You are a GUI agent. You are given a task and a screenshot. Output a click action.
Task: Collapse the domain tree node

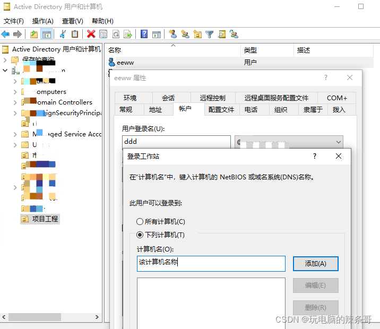click(x=5, y=71)
